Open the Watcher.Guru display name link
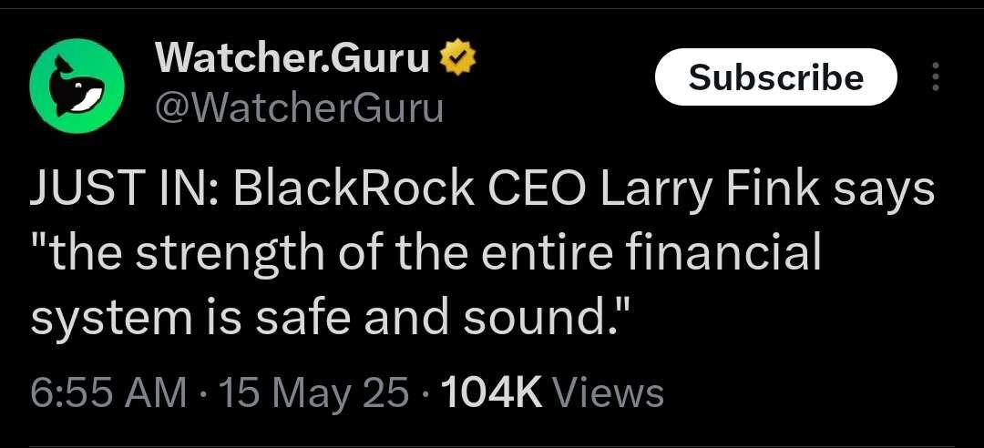This screenshot has width=984, height=448. coord(292,59)
